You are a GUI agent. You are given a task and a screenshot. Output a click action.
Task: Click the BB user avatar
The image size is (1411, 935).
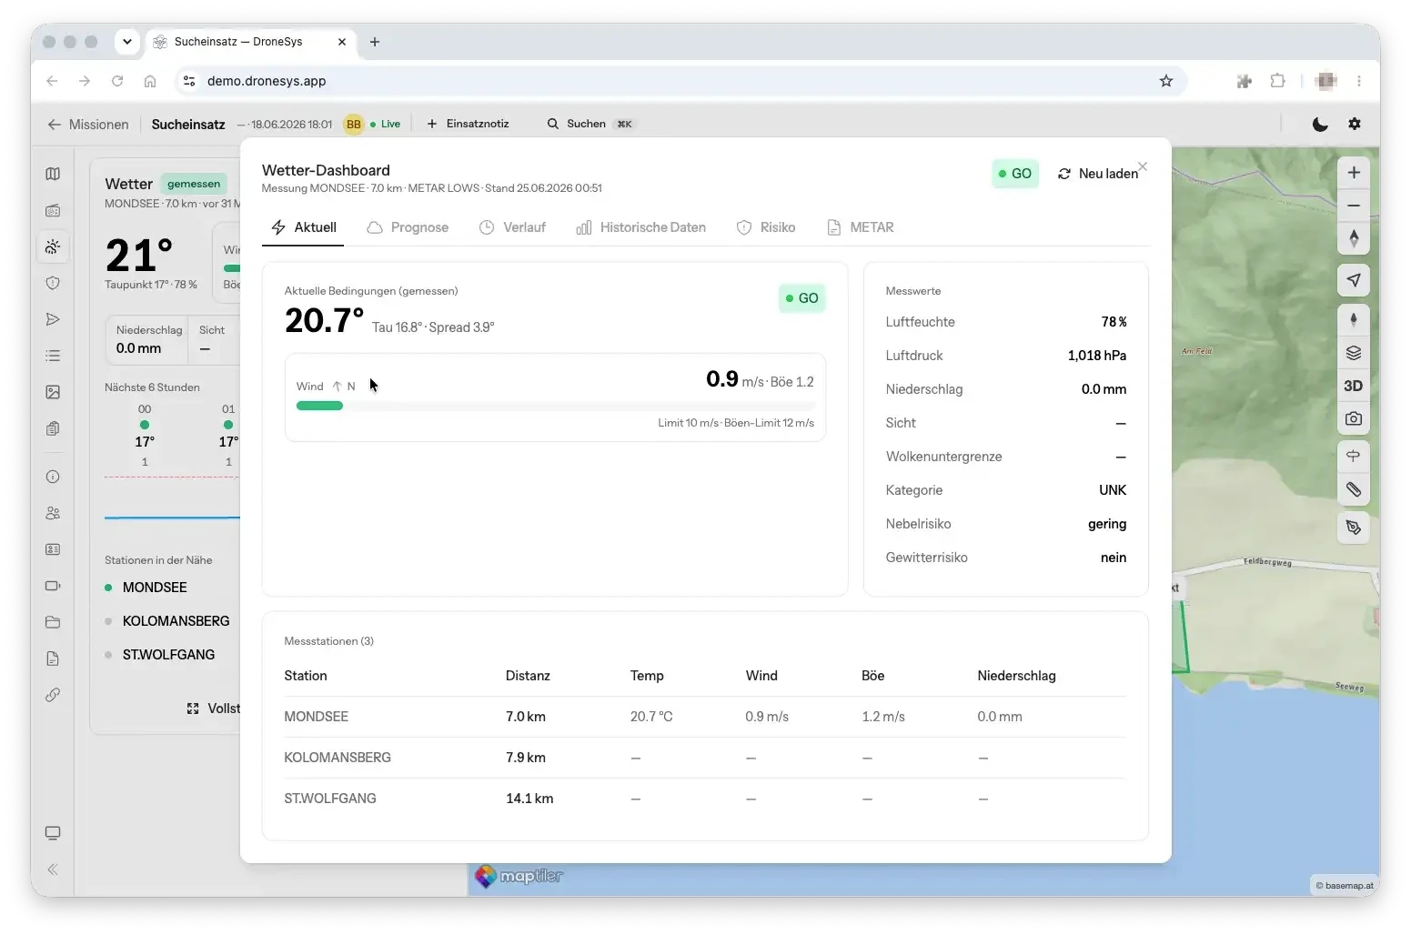354,125
